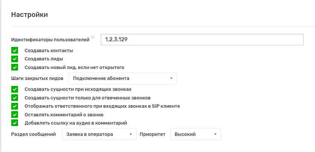The width and height of the screenshot is (315, 152).
Task: Click the Настройки heading
Action: (29, 15)
